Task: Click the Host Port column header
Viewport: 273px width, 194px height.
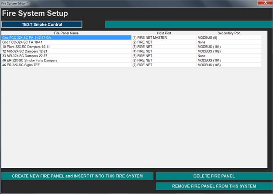Action: (164, 33)
